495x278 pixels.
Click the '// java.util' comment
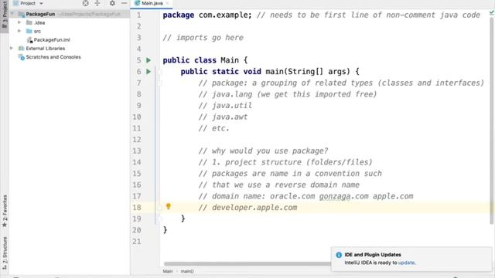click(225, 106)
